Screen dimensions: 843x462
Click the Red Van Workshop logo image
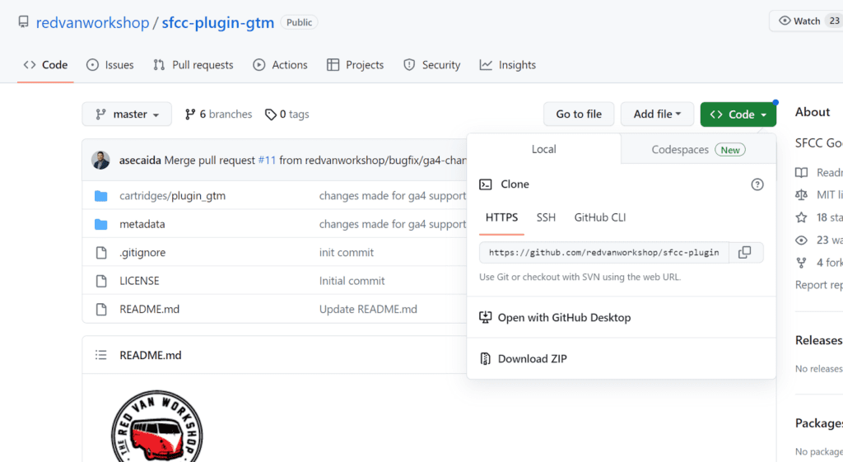(156, 428)
